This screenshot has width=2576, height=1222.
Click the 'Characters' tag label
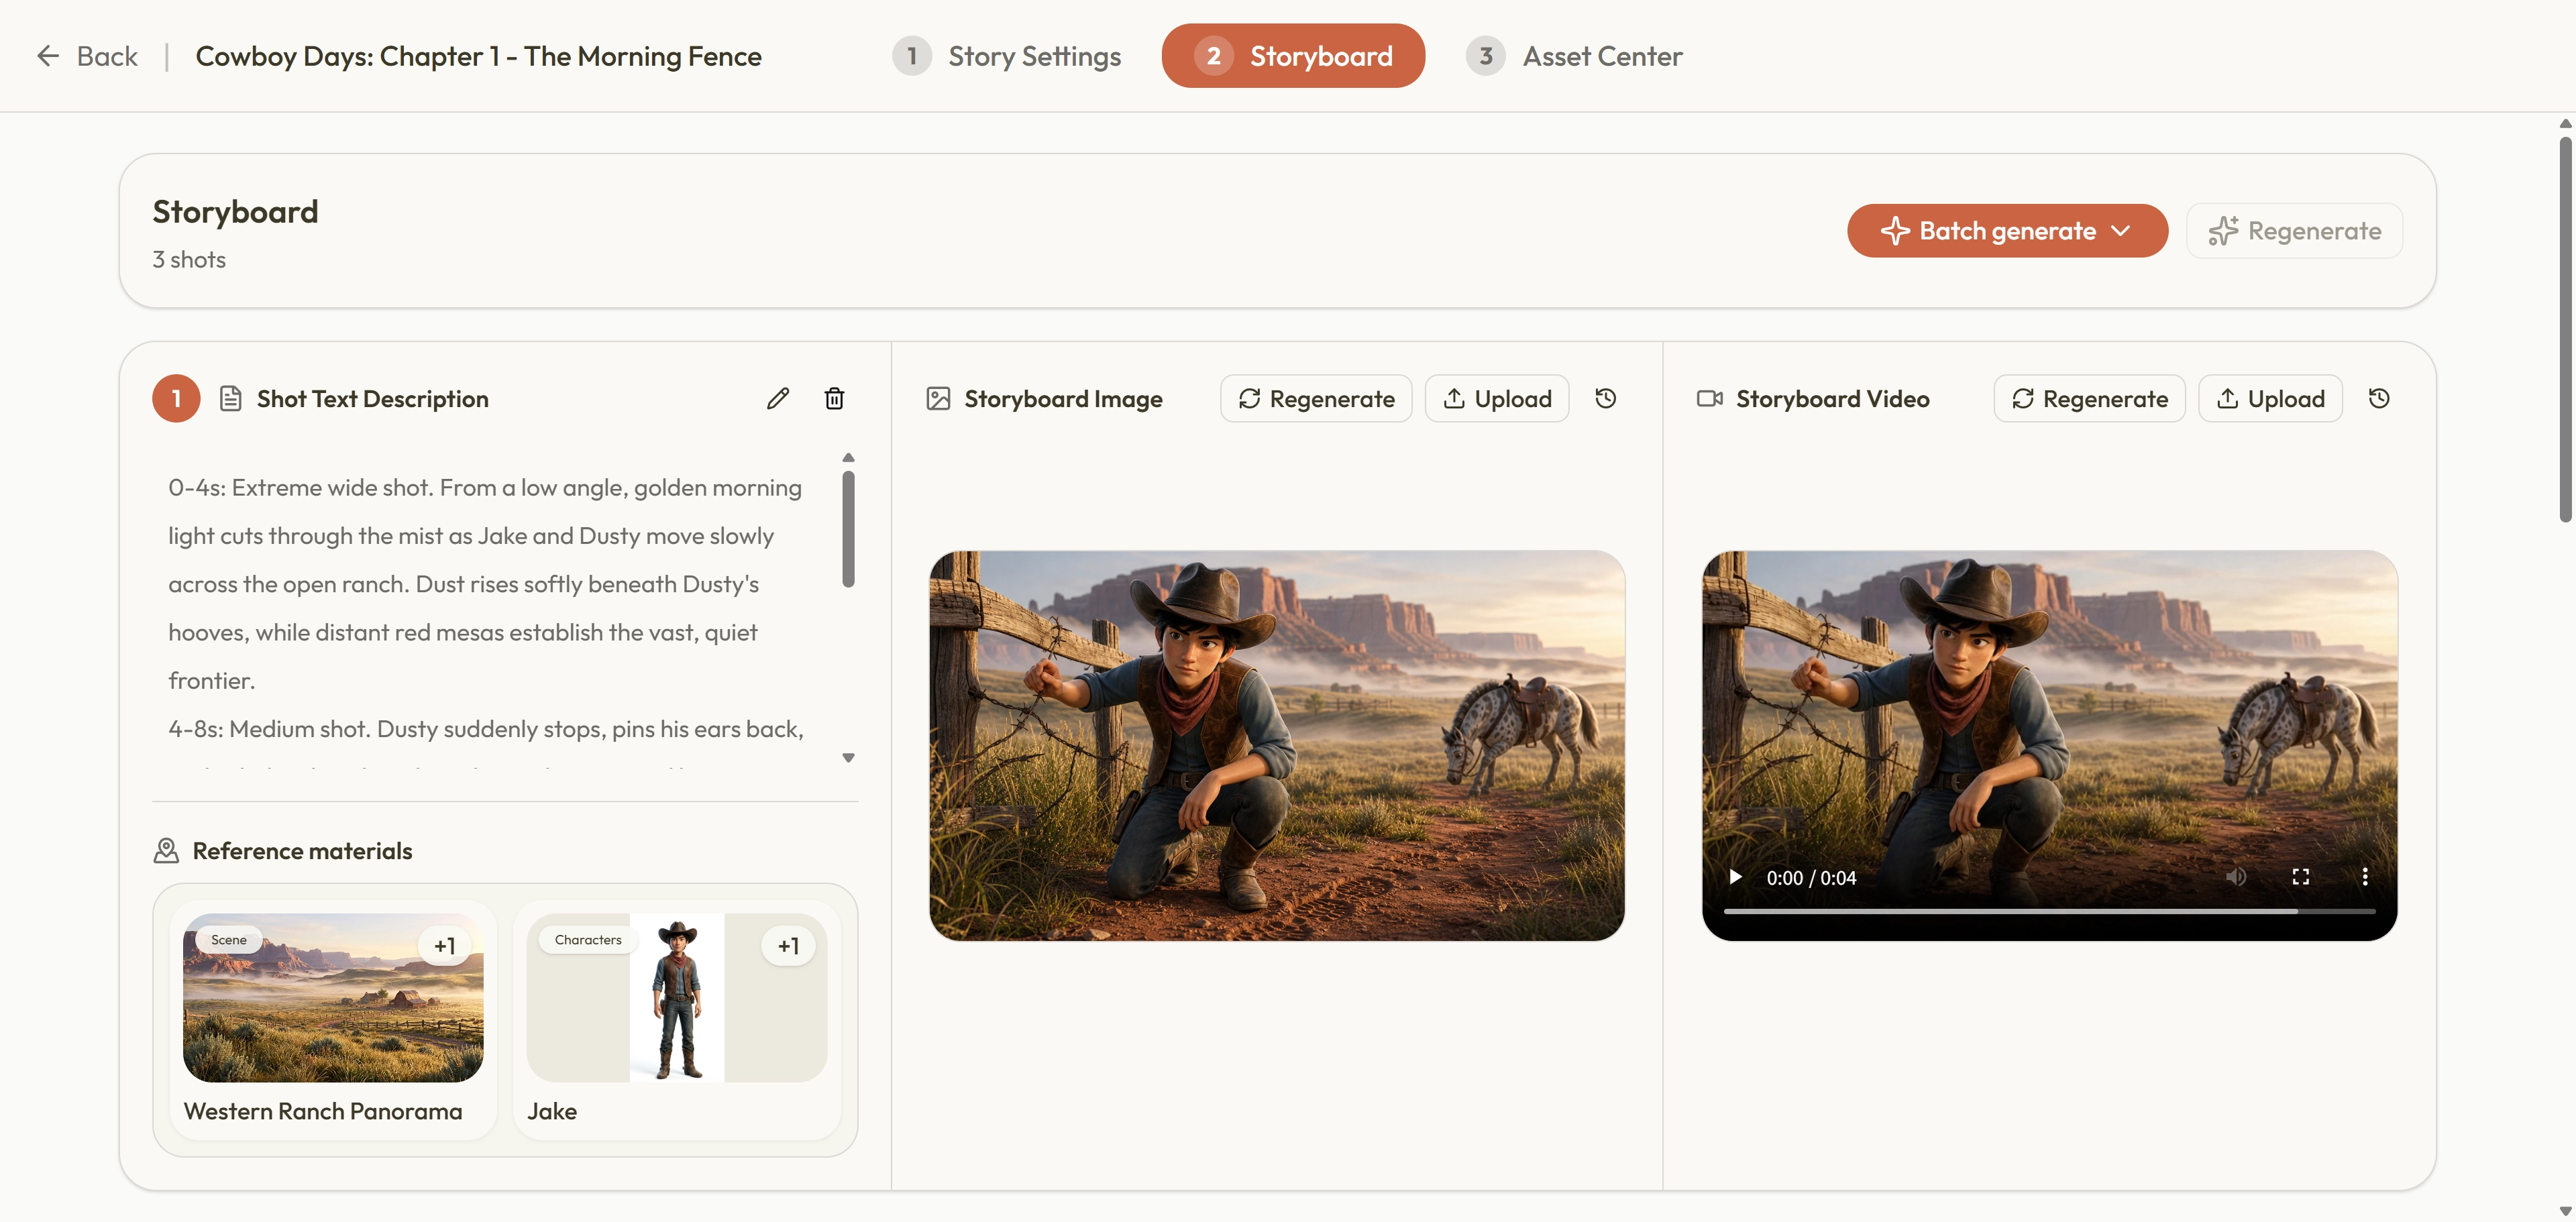tap(588, 940)
